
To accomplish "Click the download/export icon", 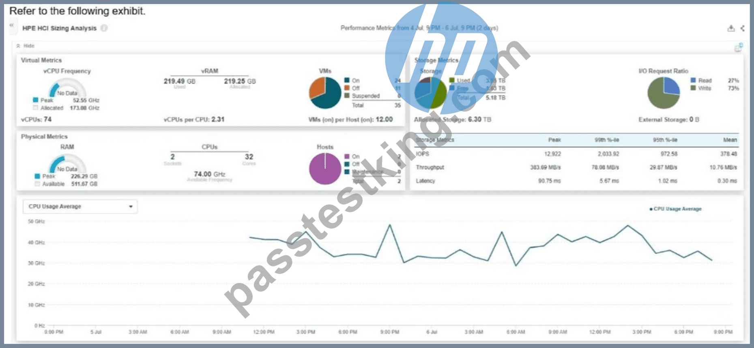I will coord(731,28).
